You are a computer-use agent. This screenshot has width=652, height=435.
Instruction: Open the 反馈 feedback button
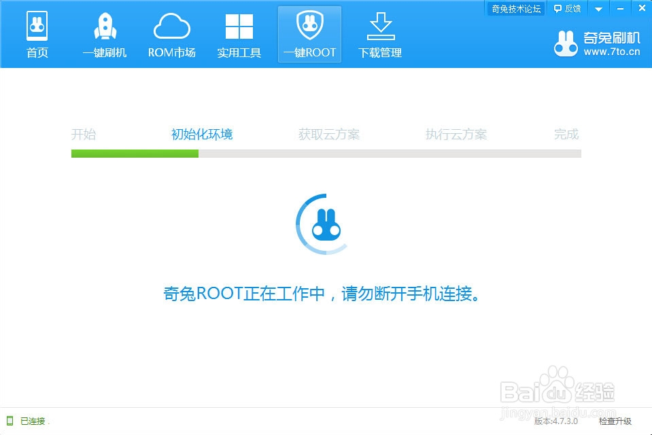pos(567,9)
